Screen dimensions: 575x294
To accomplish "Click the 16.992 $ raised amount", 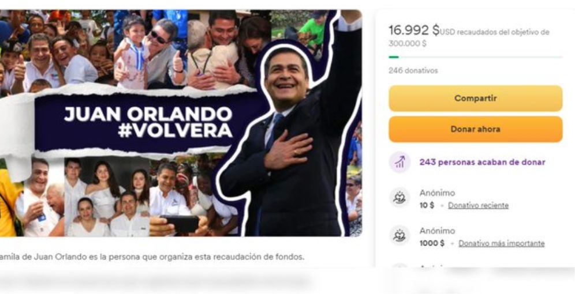I will click(x=414, y=30).
